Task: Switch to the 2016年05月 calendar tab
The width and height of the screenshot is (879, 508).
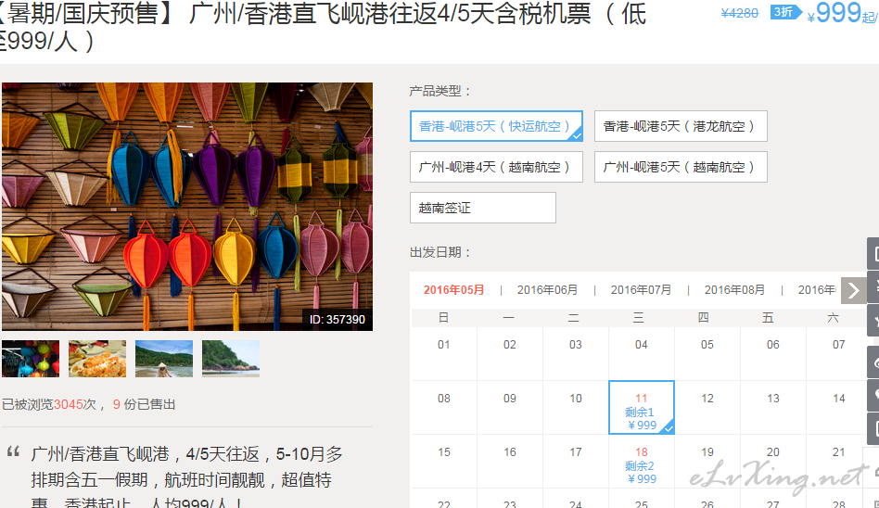Action: pos(453,290)
